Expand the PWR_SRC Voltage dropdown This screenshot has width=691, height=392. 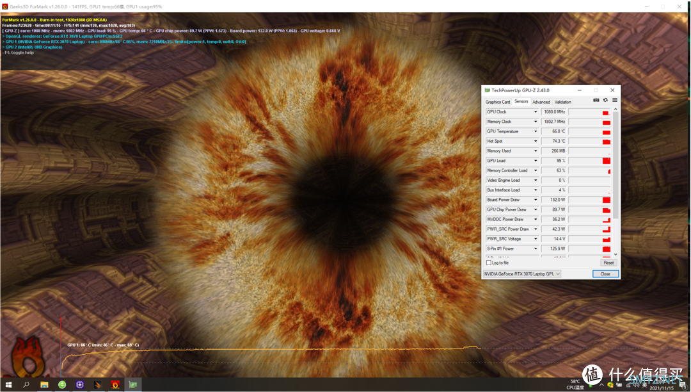536,239
